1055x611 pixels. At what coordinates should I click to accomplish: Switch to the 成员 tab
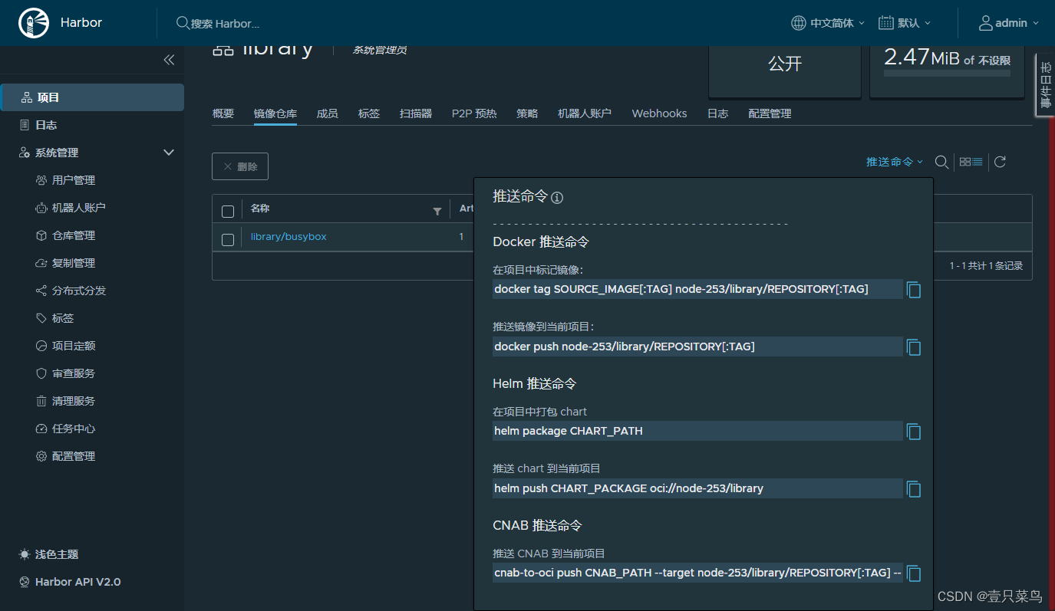(328, 113)
